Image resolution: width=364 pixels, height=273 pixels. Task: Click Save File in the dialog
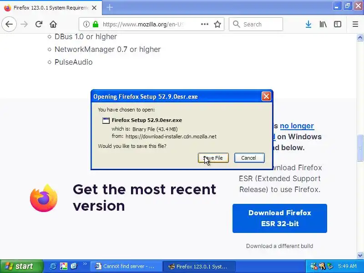(213, 158)
